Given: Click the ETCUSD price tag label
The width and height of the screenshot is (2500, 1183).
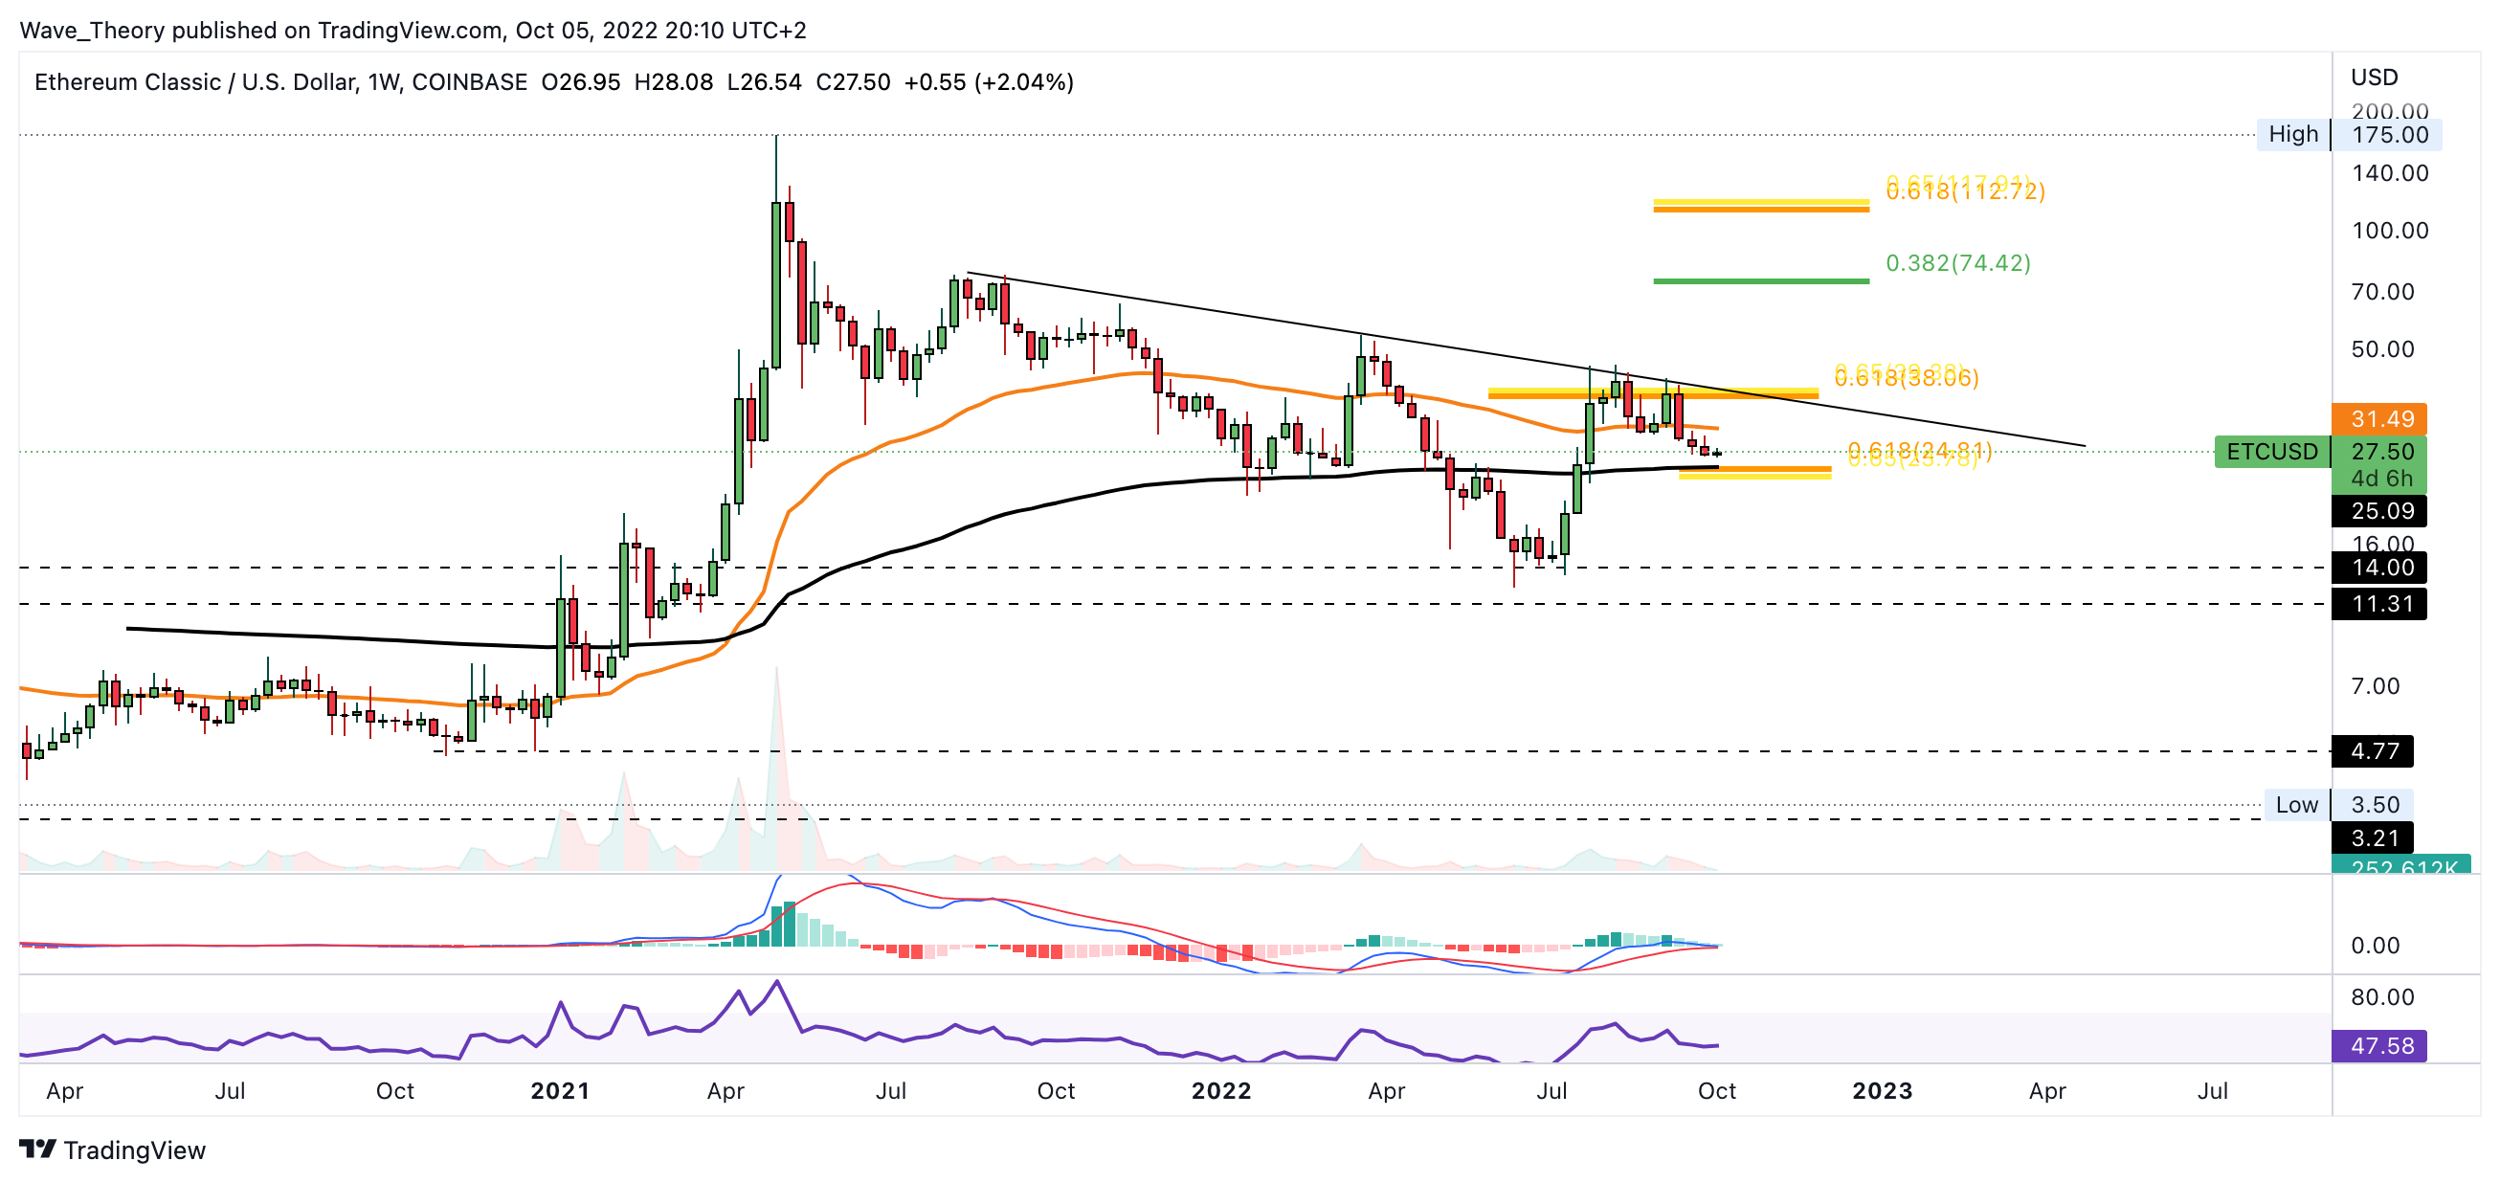Looking at the screenshot, I should (x=2271, y=451).
